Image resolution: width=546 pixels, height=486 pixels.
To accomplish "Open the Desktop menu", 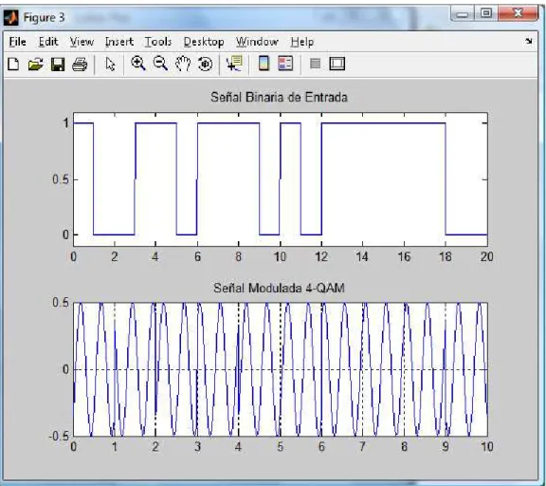I will click(204, 42).
